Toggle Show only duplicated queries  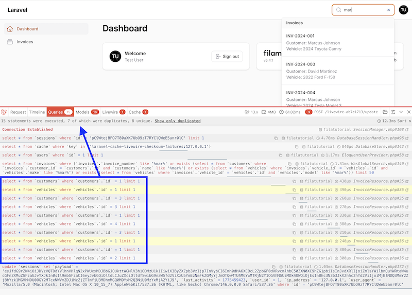(177, 121)
